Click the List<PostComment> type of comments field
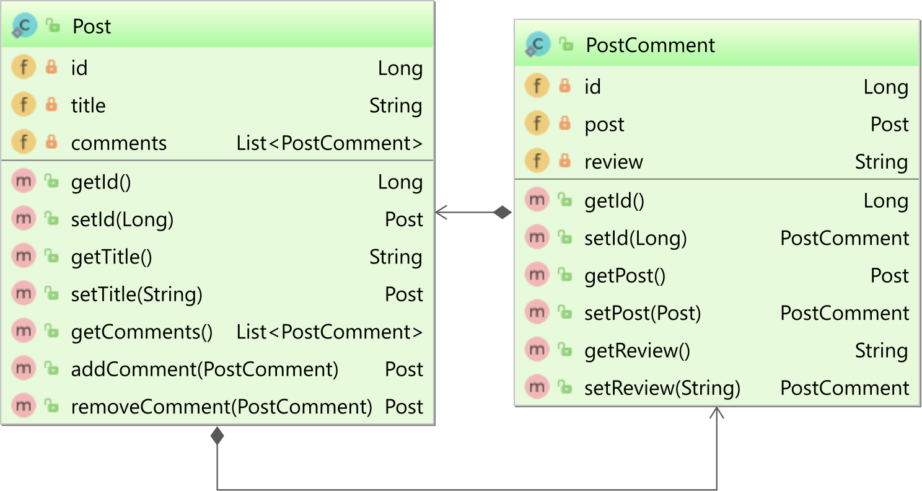Screen dimensions: 922x491 (x=329, y=143)
